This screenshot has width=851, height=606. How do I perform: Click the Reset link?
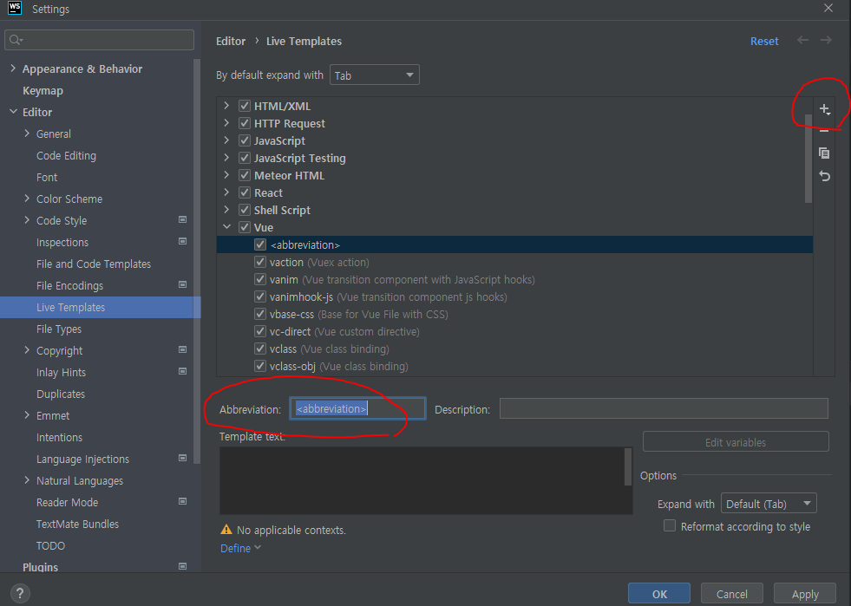(764, 42)
